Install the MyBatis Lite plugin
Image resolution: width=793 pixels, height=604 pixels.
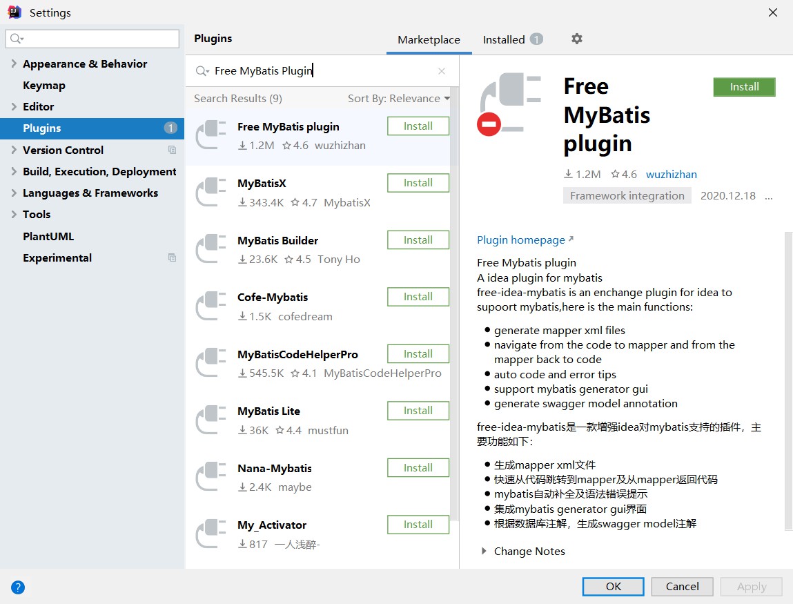(418, 411)
